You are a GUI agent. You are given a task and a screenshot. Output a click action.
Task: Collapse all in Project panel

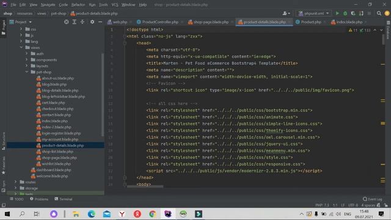coord(82,22)
